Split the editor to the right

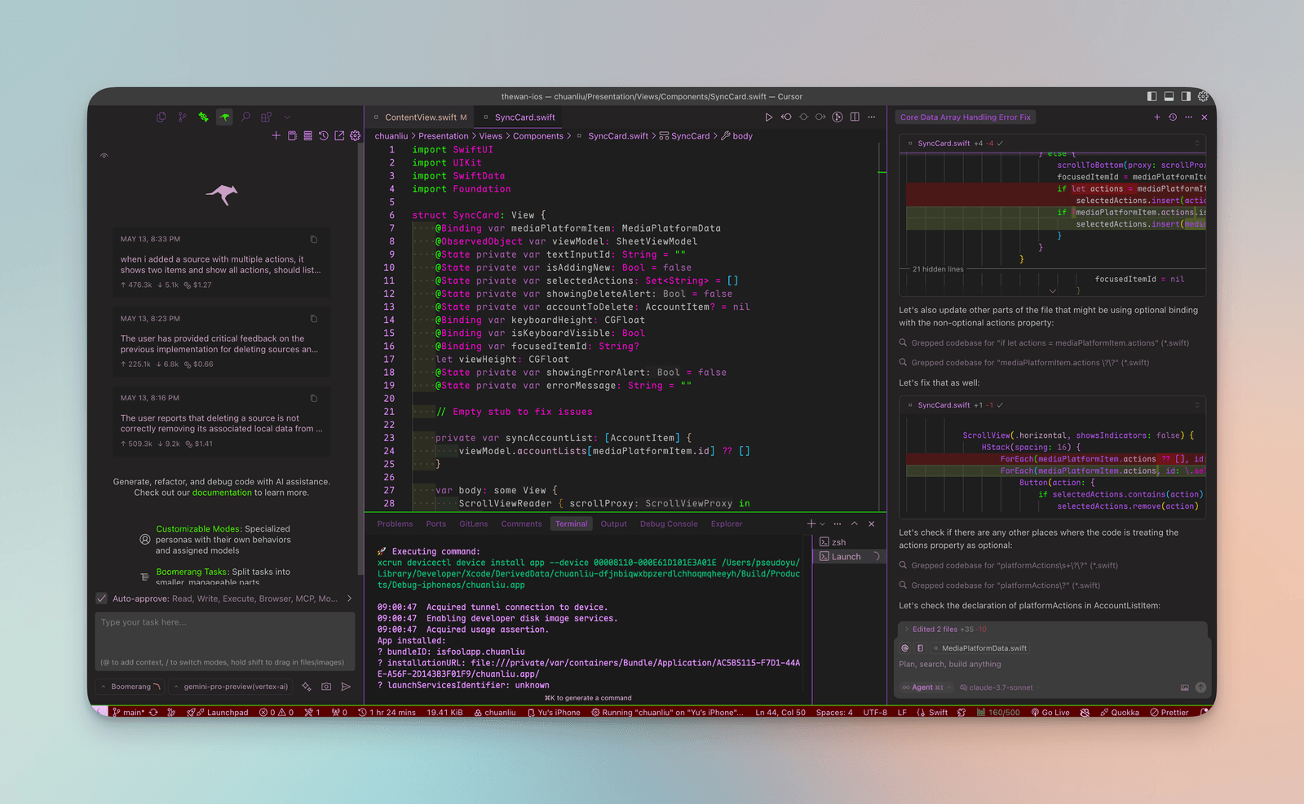[x=855, y=117]
